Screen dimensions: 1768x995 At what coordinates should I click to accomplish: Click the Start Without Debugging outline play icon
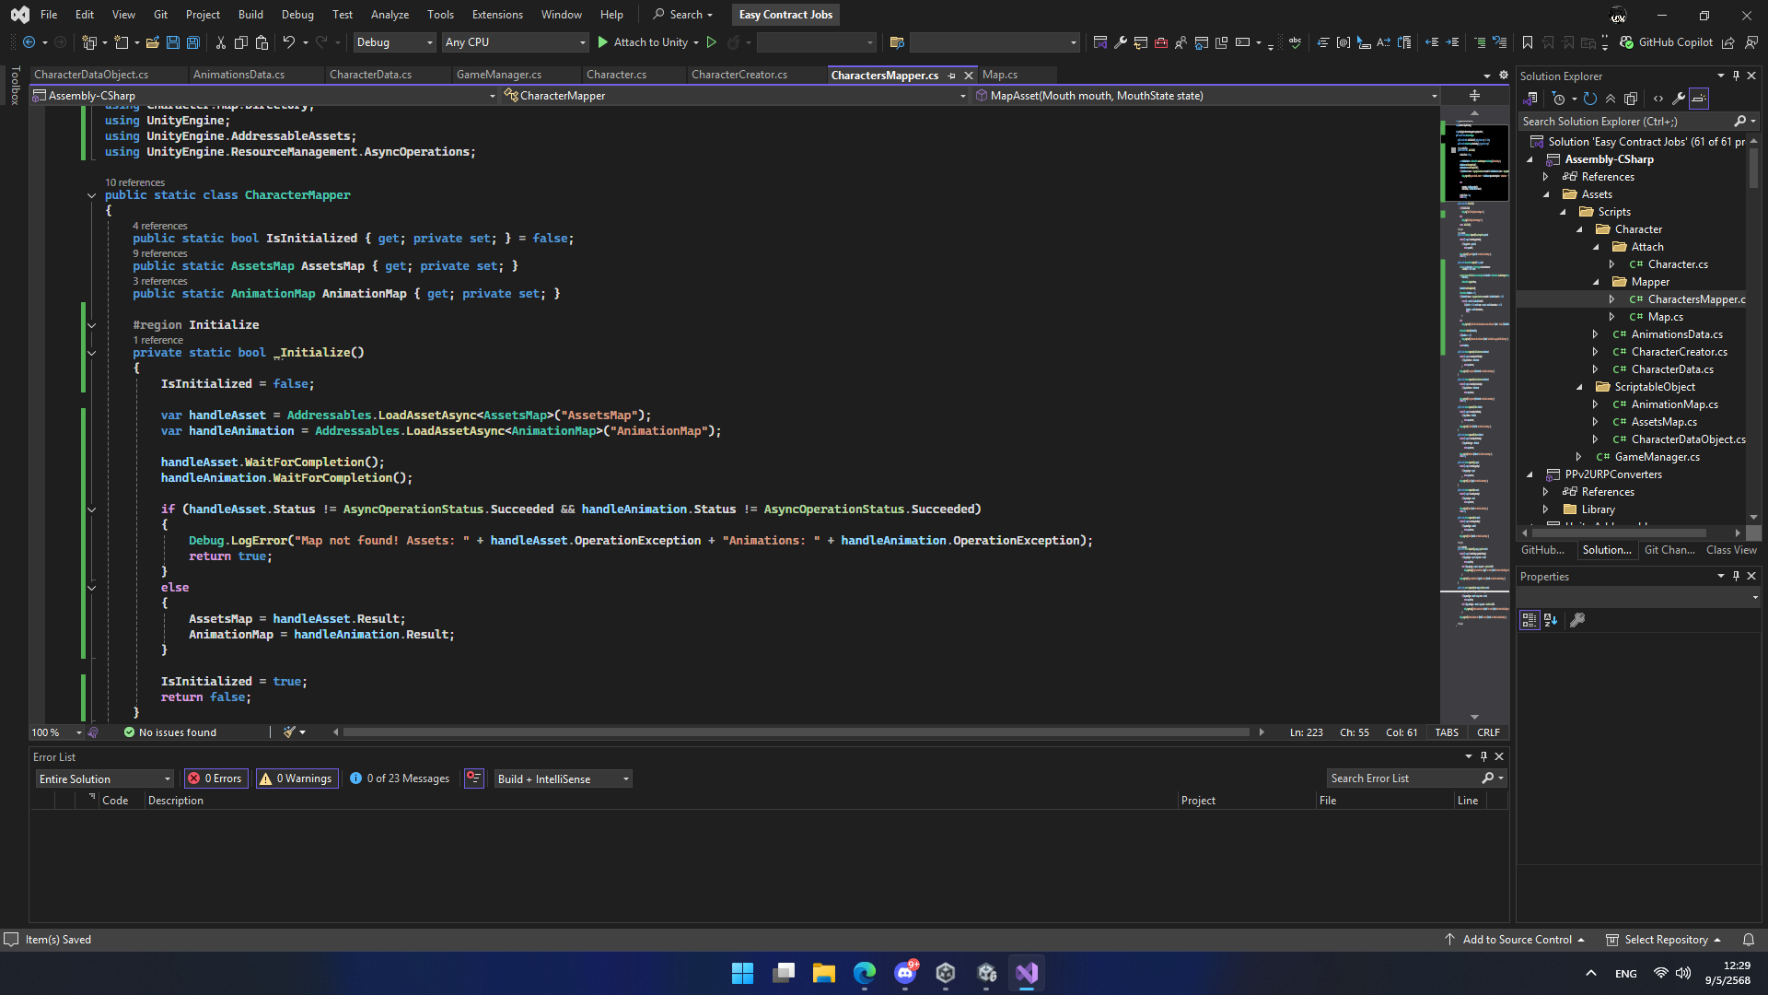click(x=712, y=42)
